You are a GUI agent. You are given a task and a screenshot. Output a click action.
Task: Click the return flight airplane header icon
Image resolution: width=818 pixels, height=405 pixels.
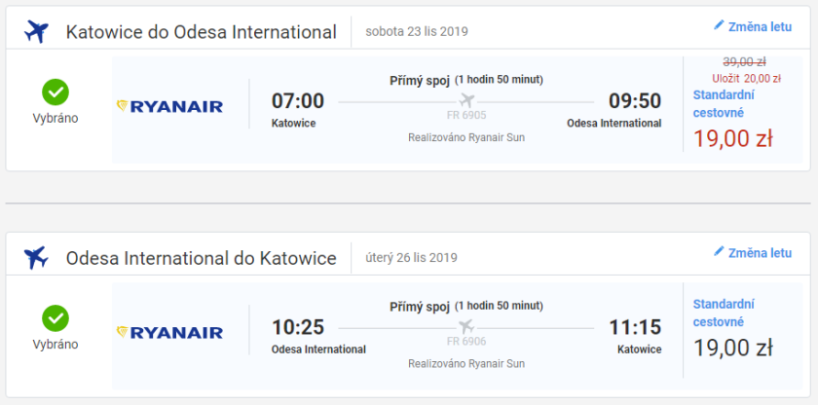point(36,257)
